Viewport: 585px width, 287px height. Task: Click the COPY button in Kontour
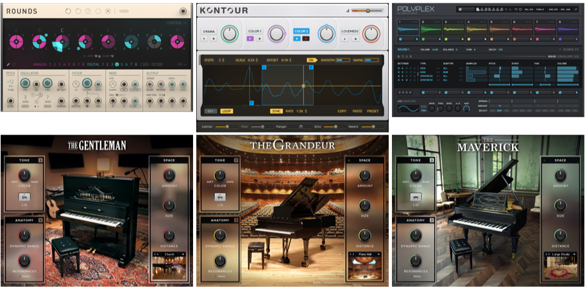(343, 111)
